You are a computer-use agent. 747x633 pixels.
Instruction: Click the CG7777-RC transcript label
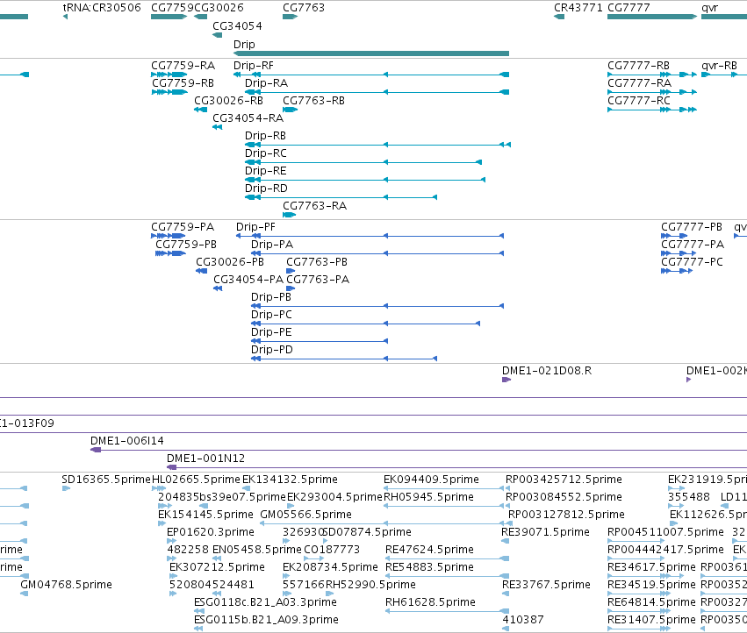coord(639,101)
